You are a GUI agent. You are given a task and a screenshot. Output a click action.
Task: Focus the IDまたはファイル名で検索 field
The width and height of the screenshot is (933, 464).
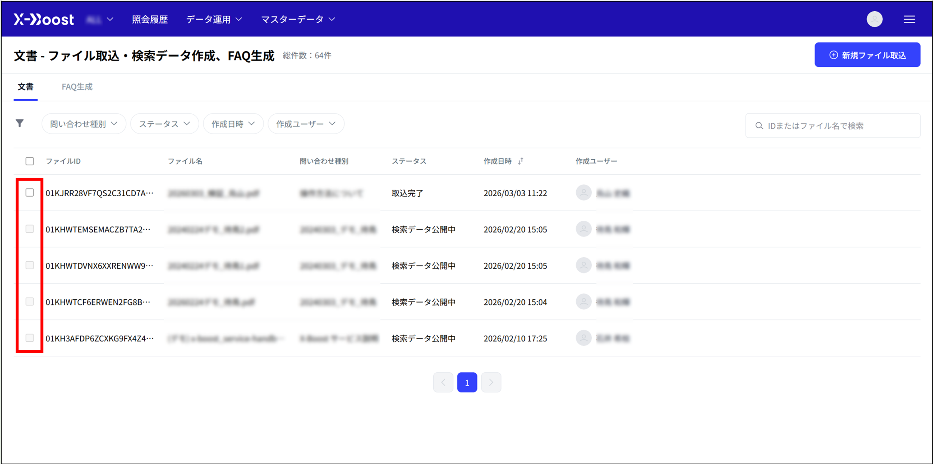(833, 126)
